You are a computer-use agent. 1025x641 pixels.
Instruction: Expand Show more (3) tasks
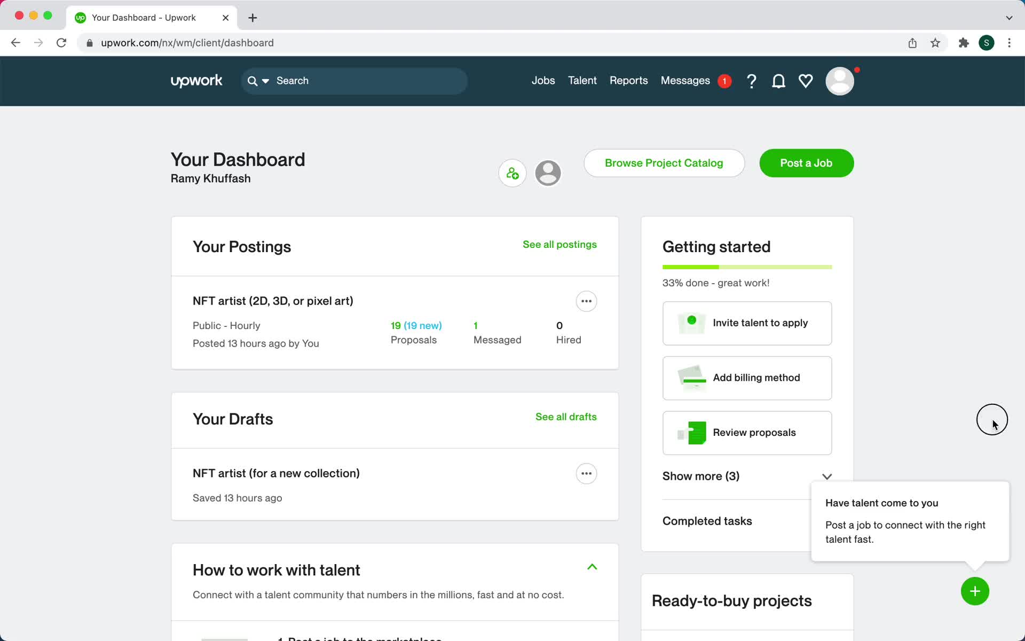click(747, 476)
